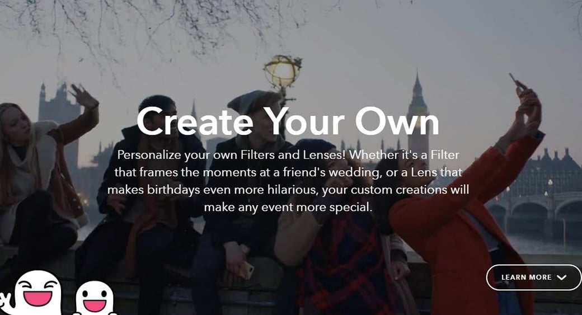Click the text "make any event more special."

(288, 207)
